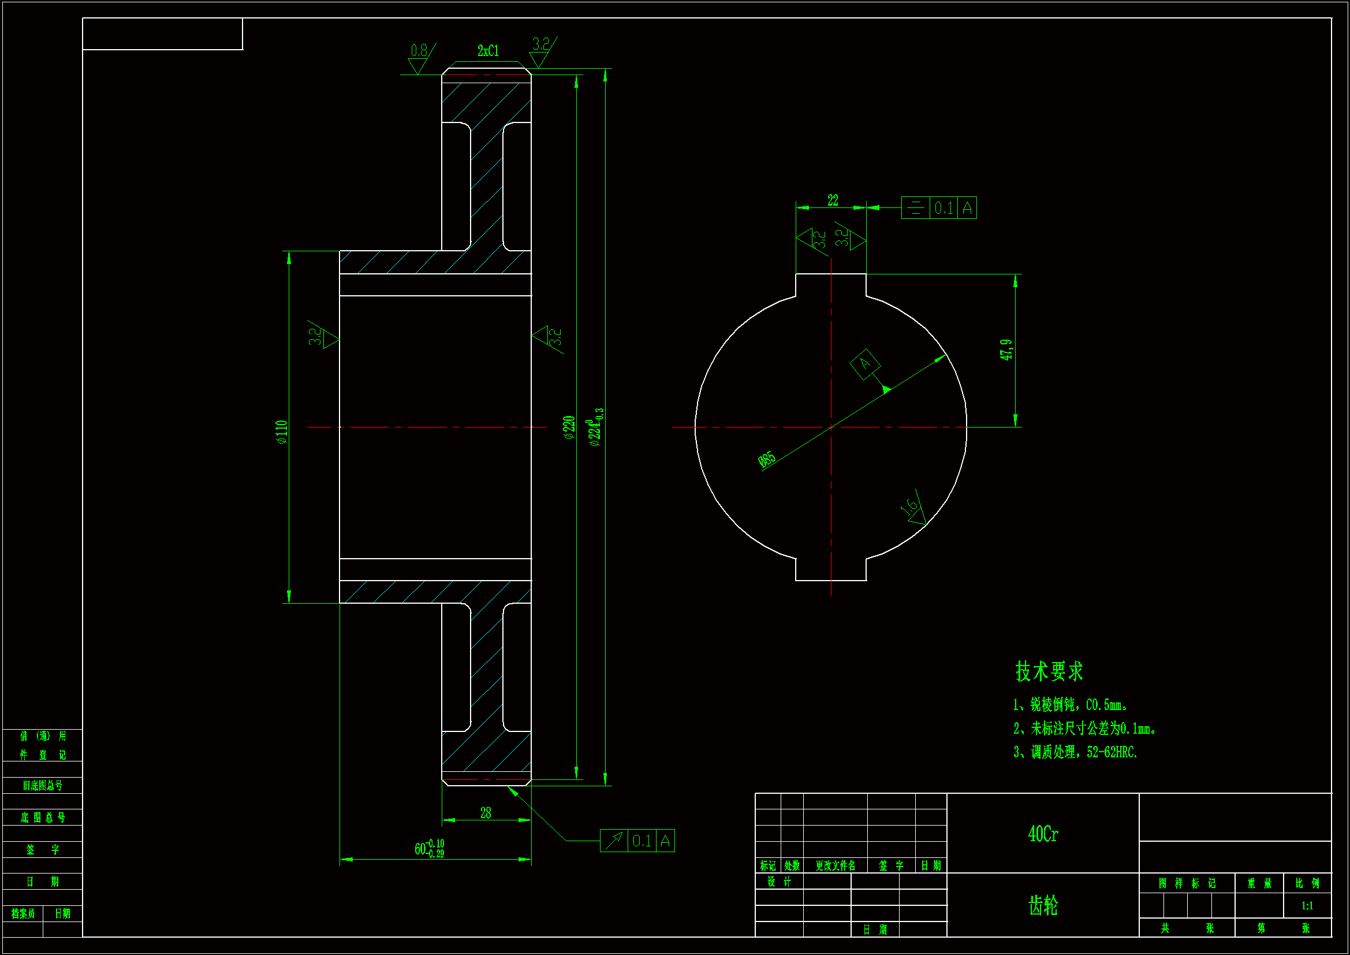The image size is (1350, 955).
Task: Select the Ø110 hub diameter dimension
Action: point(282,432)
